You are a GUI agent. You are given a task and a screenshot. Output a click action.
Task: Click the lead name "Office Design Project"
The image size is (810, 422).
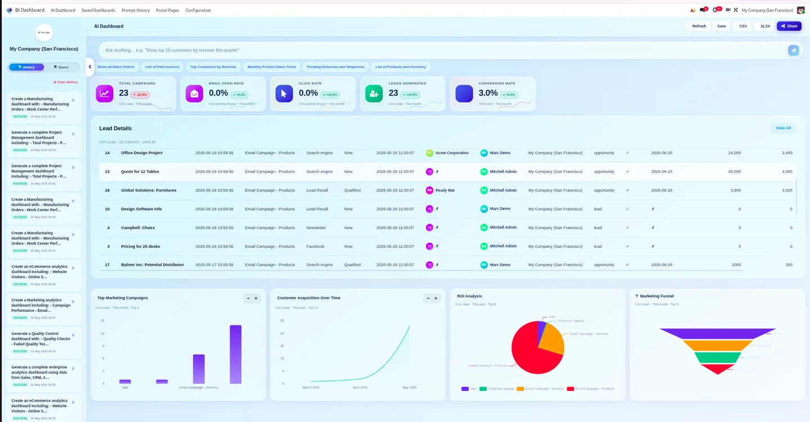tap(142, 153)
